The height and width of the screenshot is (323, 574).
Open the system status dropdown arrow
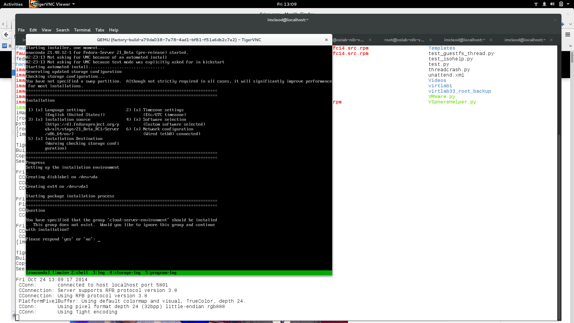pos(568,4)
